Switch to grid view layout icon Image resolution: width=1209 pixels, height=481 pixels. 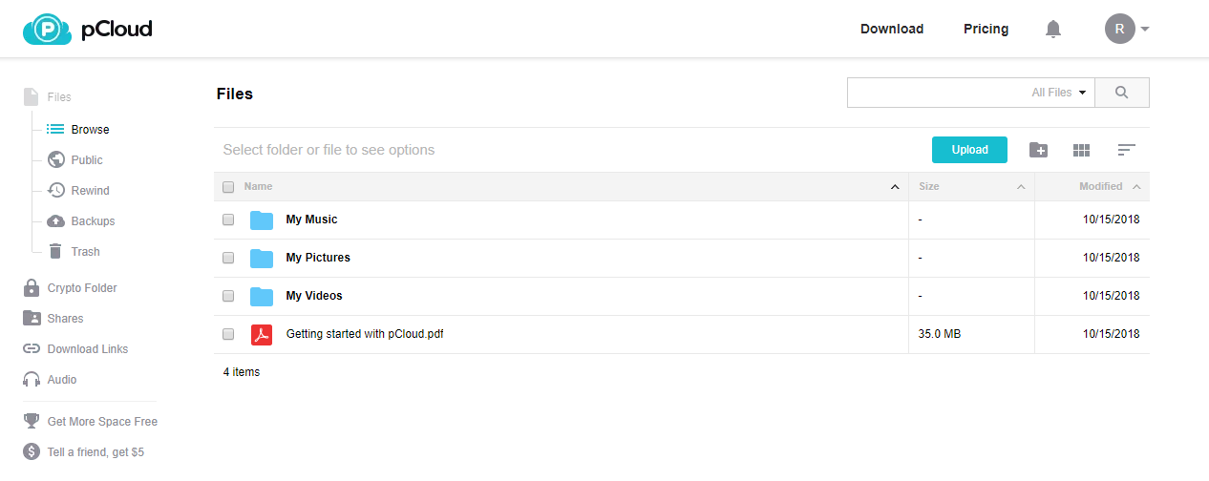(x=1081, y=150)
